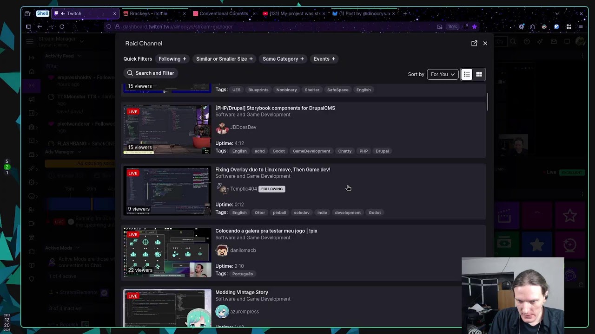The width and height of the screenshot is (595, 334).
Task: Add the Same Category quick filter
Action: [283, 59]
